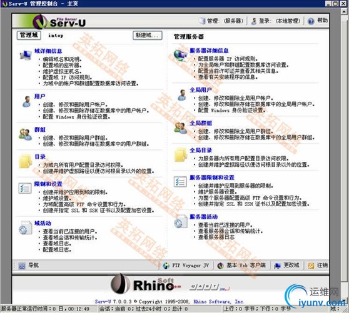
Task: Open the 全局用户 link
Action: pyautogui.click(x=201, y=90)
